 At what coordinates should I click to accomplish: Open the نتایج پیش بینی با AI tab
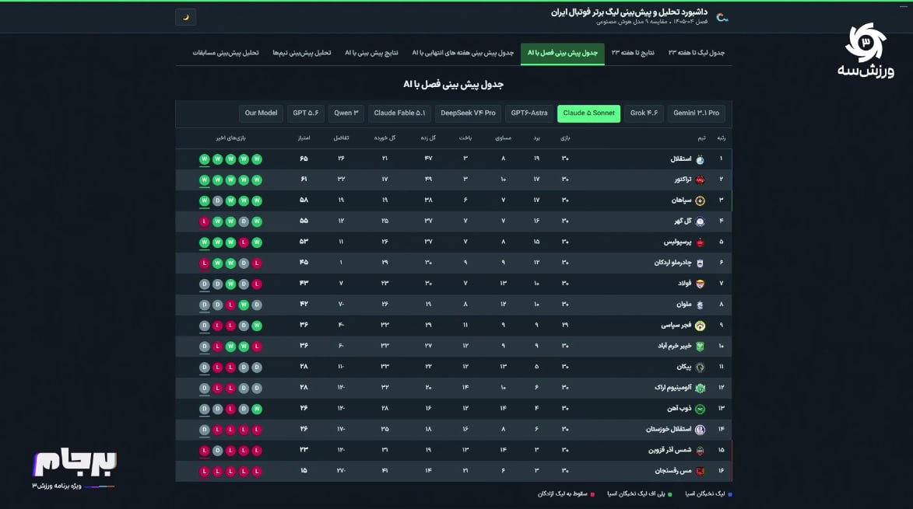(x=371, y=53)
